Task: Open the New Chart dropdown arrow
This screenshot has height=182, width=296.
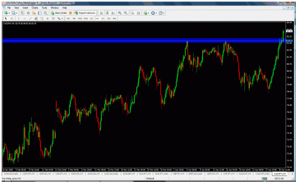Action: click(x=9, y=13)
